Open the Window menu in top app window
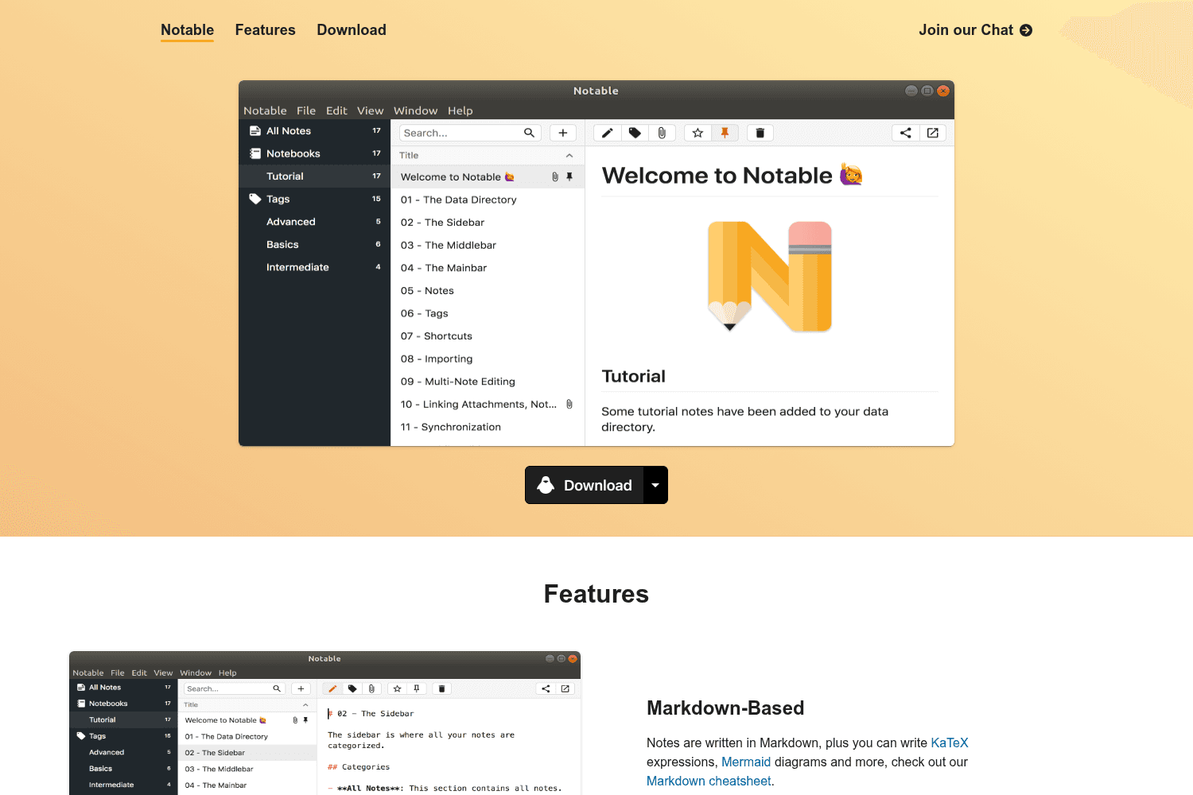 415,111
